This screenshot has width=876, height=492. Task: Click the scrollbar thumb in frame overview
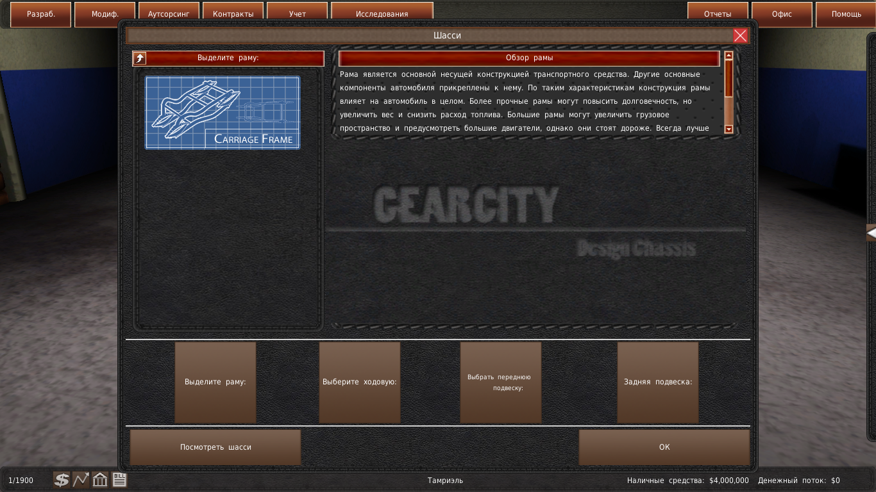coord(729,79)
